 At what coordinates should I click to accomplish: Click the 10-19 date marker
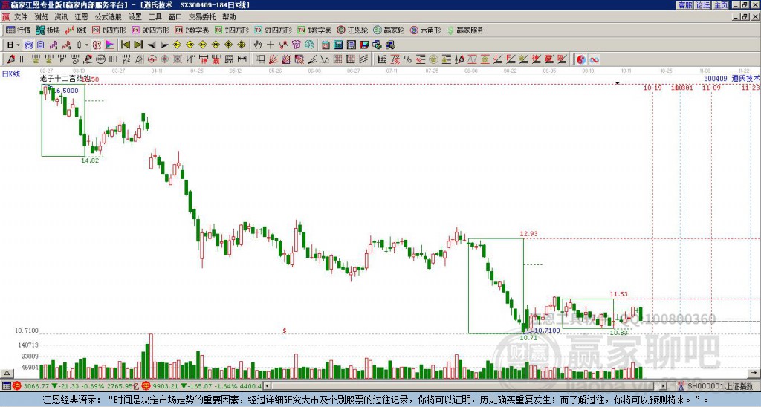(652, 88)
